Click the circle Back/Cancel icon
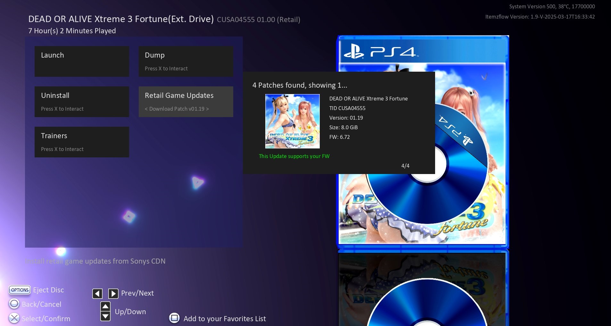This screenshot has width=611, height=326. 14,304
